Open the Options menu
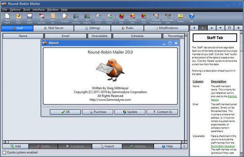The height and width of the screenshot is (157, 244). [15, 10]
